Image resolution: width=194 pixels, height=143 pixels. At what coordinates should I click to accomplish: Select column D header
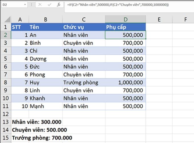(125, 19)
